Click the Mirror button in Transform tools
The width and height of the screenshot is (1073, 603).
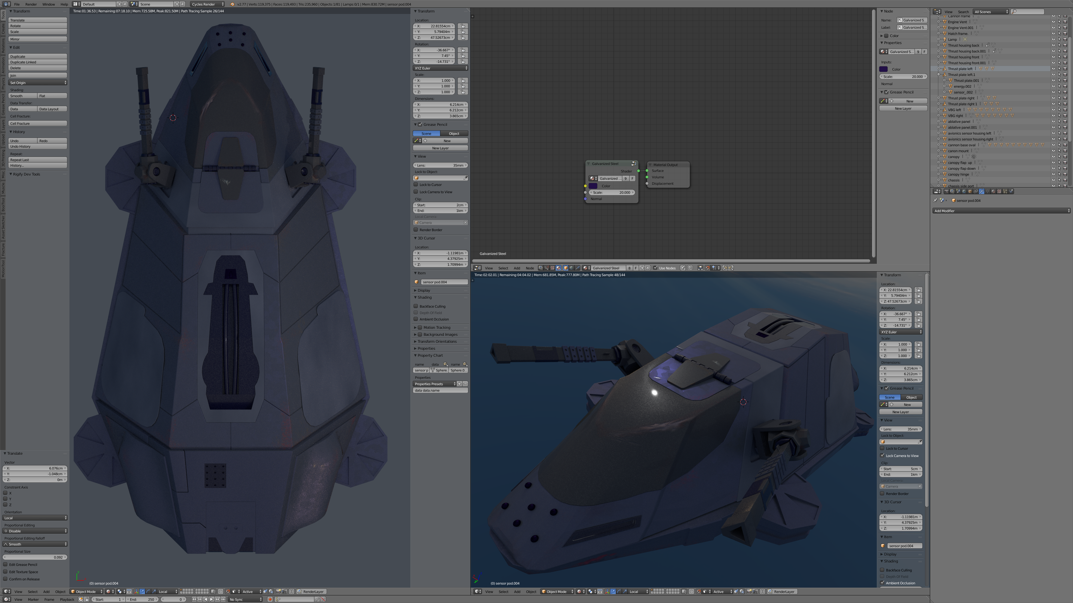tap(38, 39)
